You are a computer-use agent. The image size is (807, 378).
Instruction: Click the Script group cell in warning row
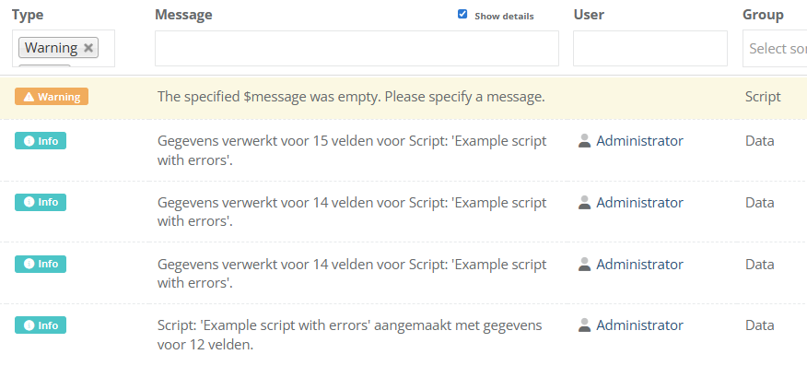(x=763, y=97)
